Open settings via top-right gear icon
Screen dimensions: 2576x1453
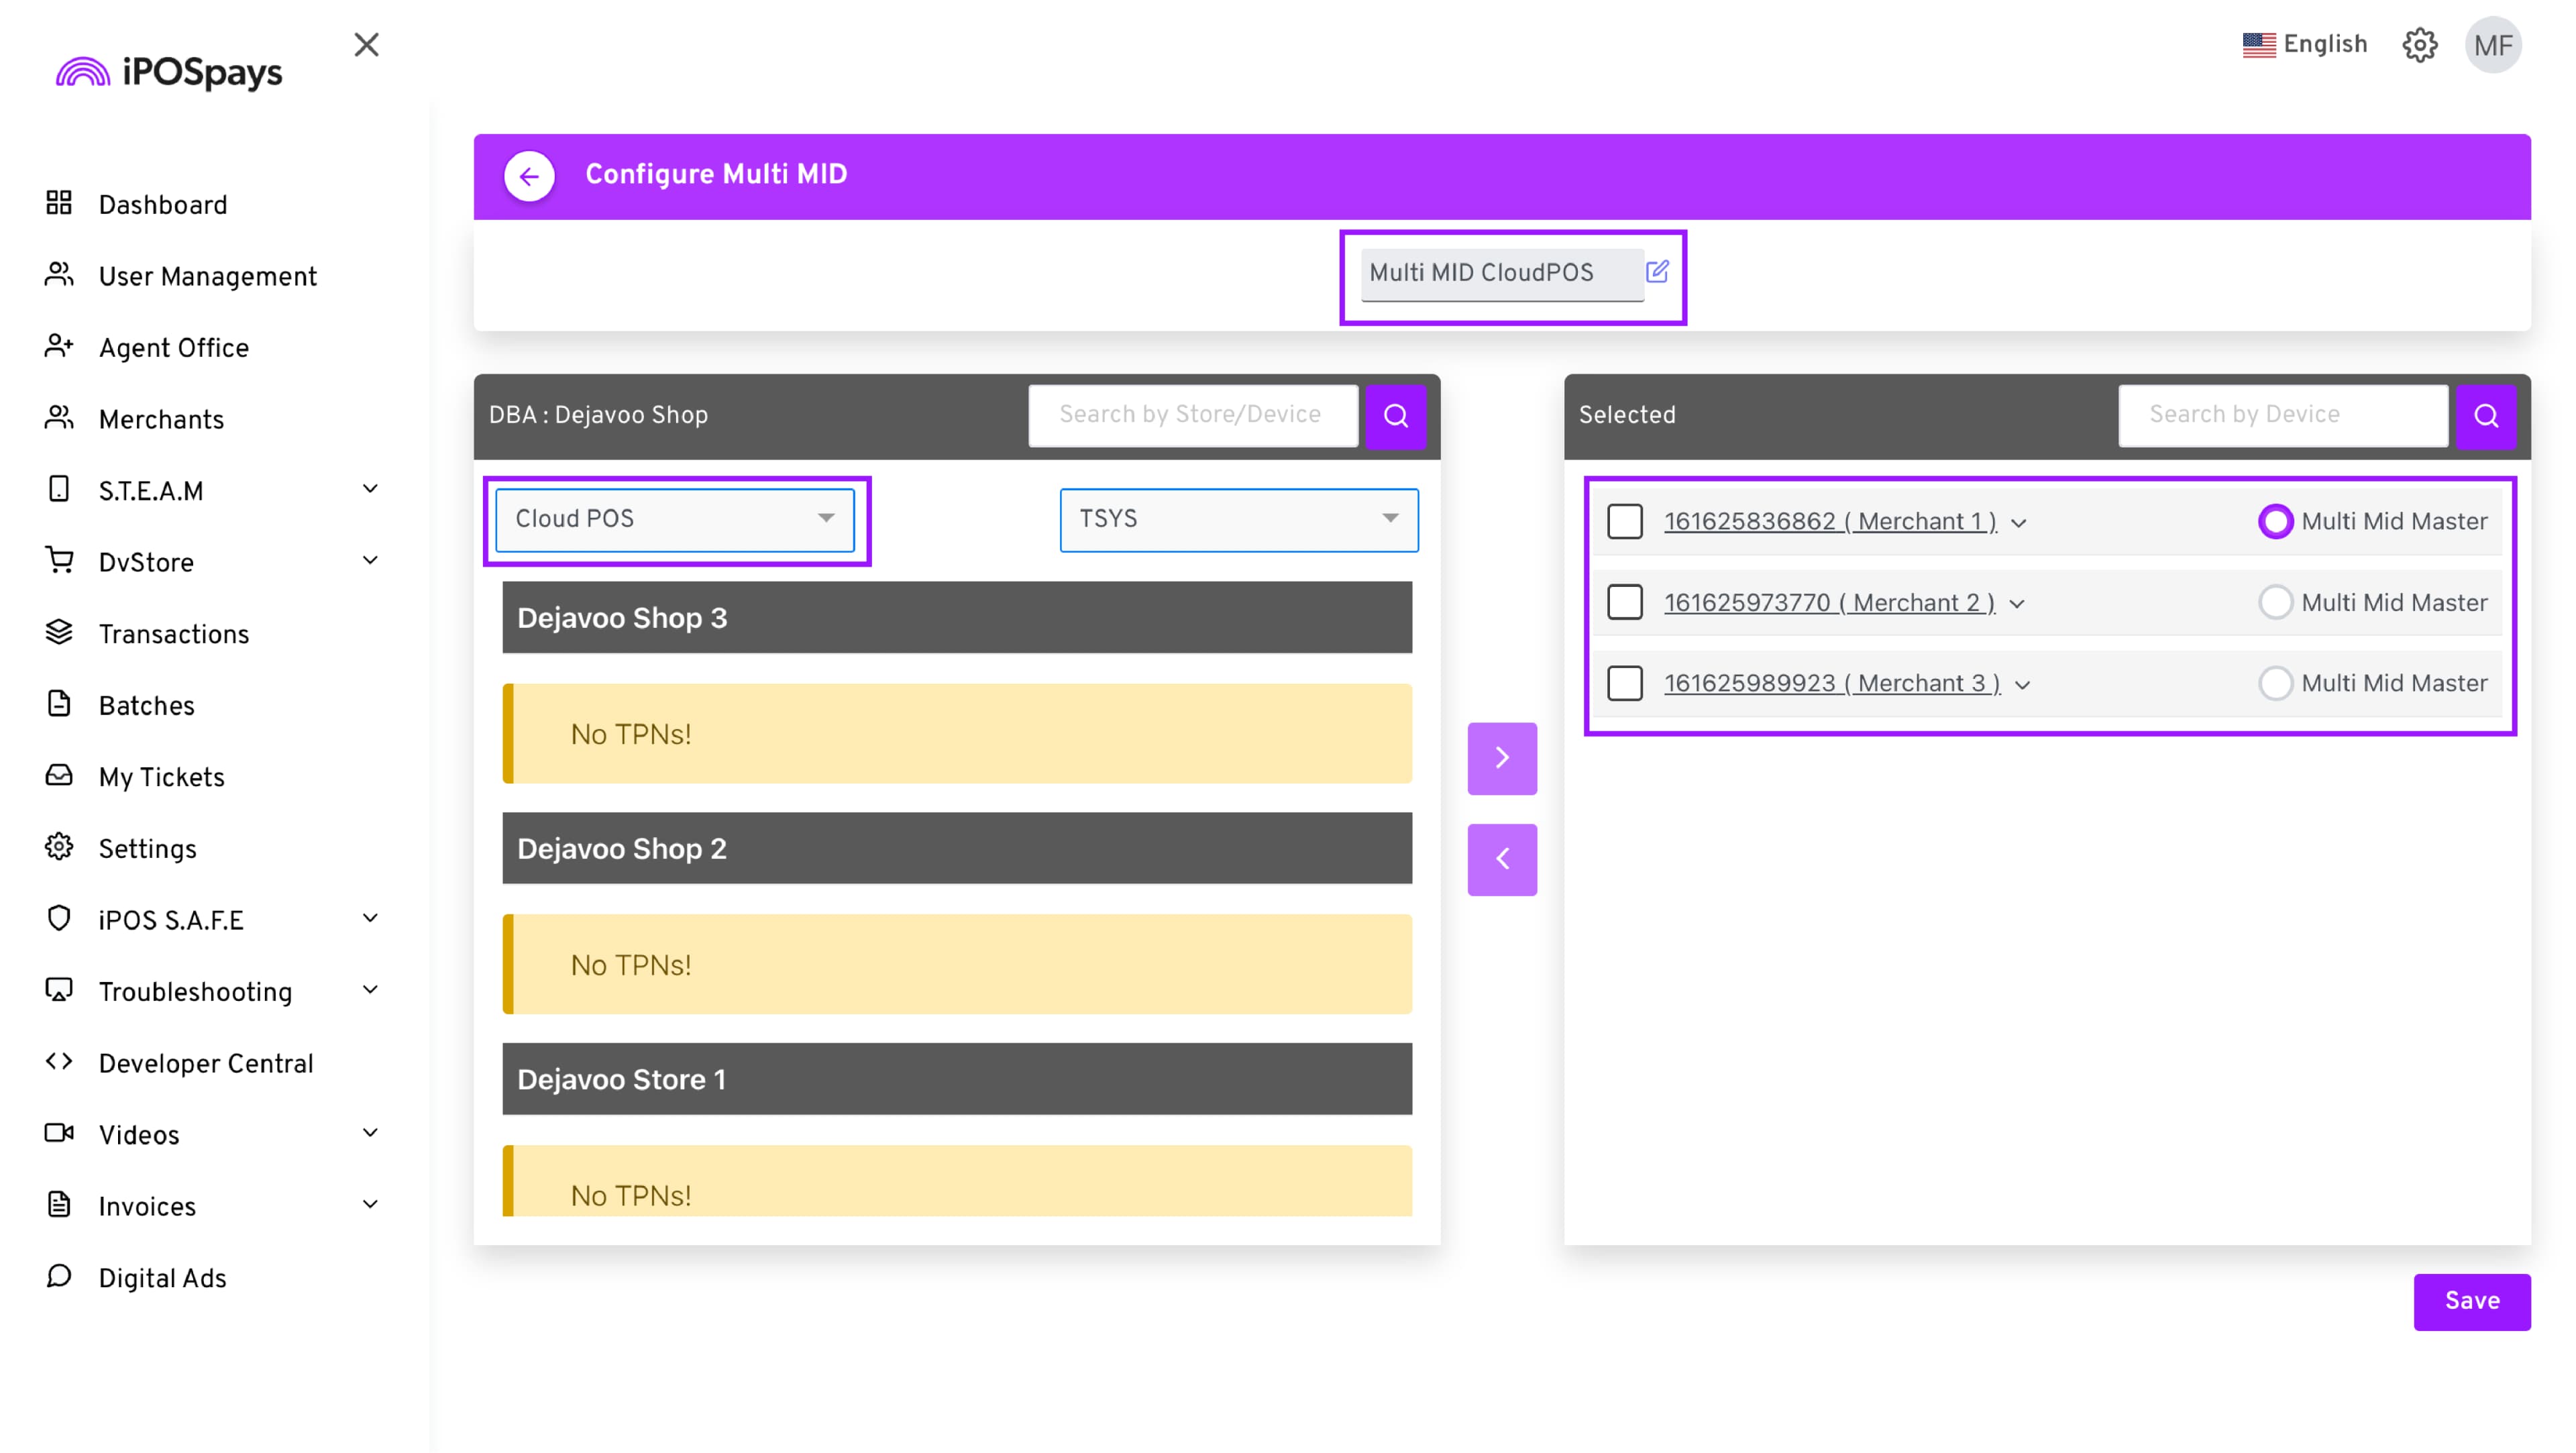click(x=2419, y=45)
